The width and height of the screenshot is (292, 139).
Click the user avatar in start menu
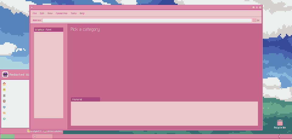click(x=5, y=74)
